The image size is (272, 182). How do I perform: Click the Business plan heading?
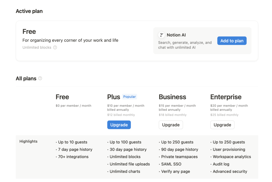172,97
